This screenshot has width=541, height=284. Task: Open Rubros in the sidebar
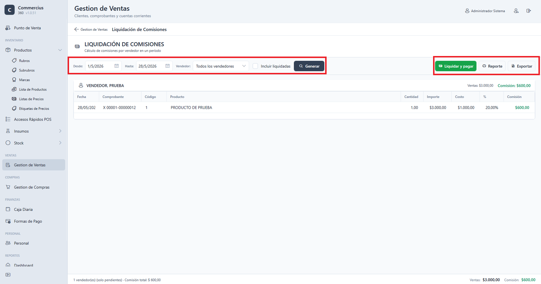click(x=24, y=61)
